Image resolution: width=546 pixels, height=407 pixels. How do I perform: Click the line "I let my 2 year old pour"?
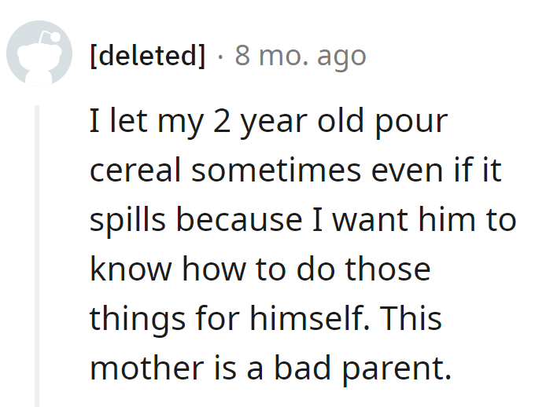tap(267, 123)
